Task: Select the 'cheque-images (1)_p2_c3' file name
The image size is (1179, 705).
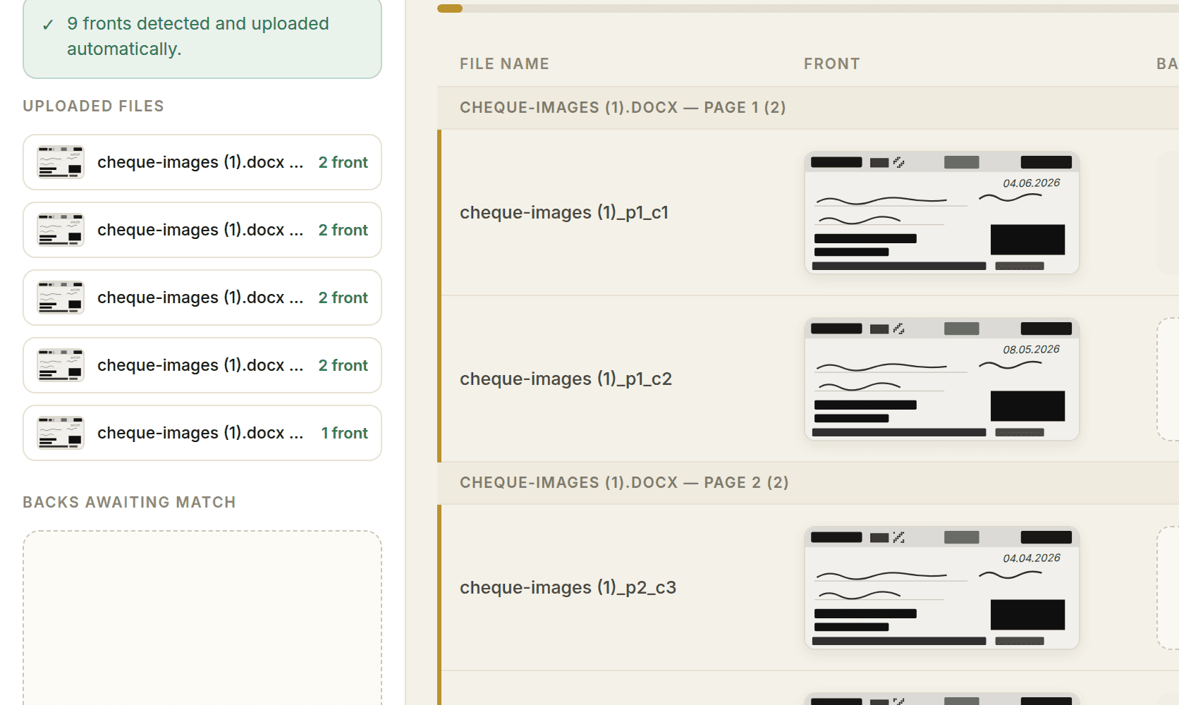Action: tap(568, 587)
